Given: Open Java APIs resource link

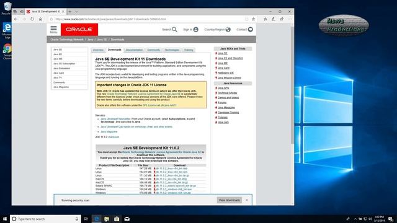Looking at the screenshot, I should click(x=223, y=88).
